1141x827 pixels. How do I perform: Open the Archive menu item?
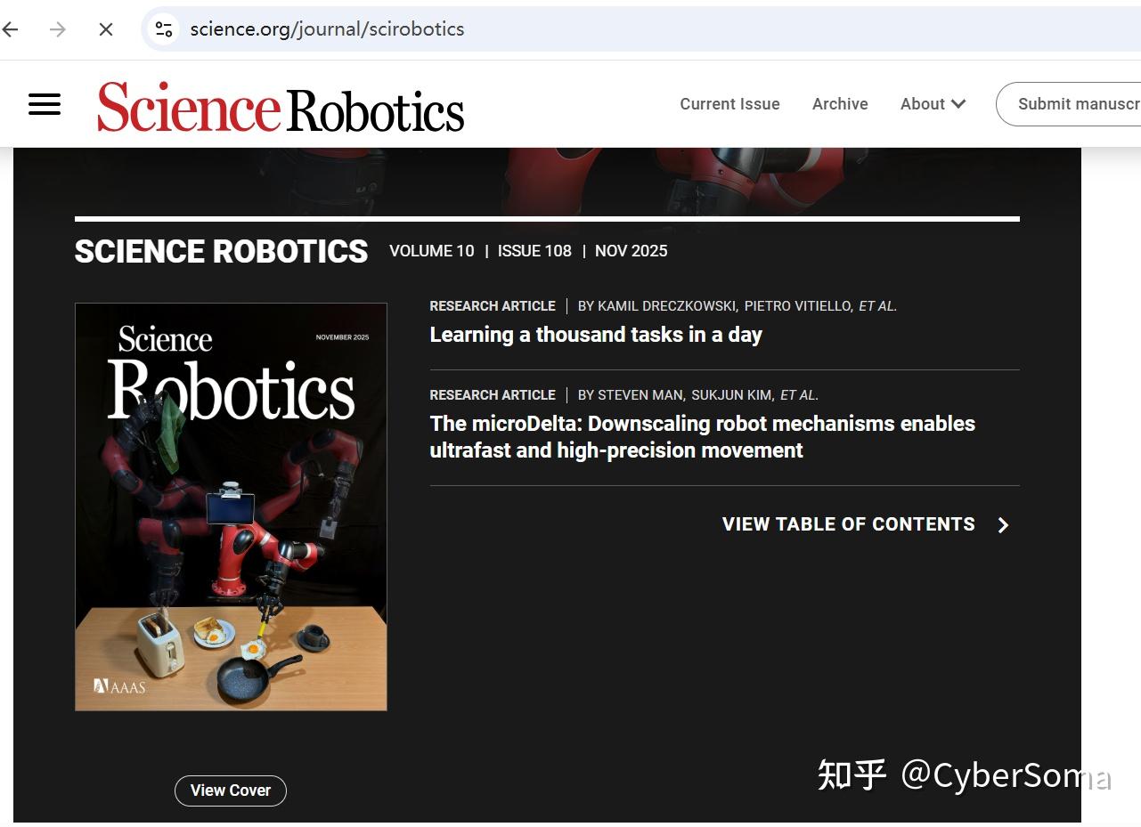tap(839, 104)
